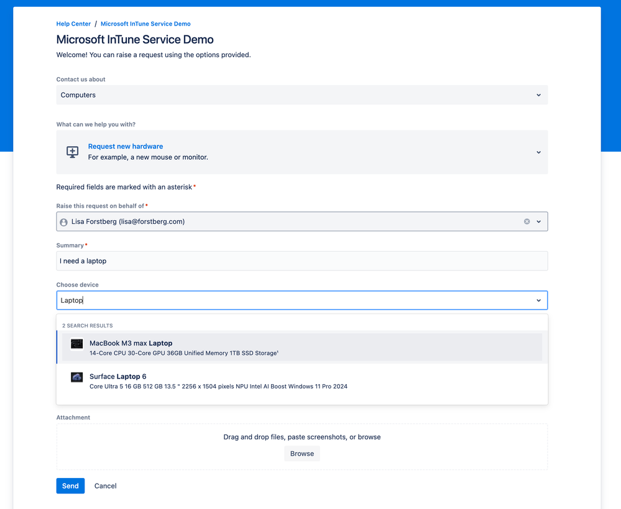The width and height of the screenshot is (621, 509).
Task: Expand the What can we help you with selector
Action: tap(538, 152)
